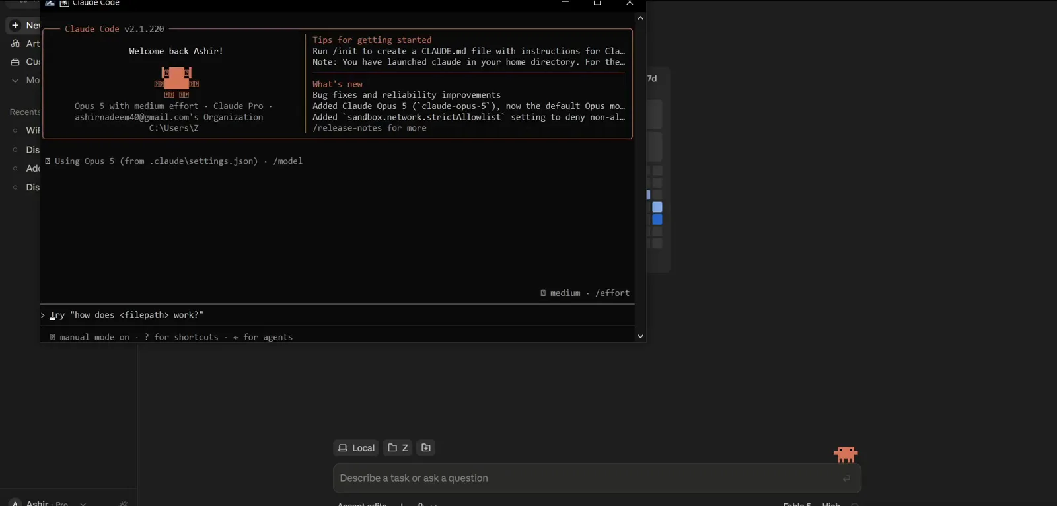Viewport: 1057px width, 506px height.
Task: Click the "Claude Code v2.1.220" version label
Action: pyautogui.click(x=114, y=29)
